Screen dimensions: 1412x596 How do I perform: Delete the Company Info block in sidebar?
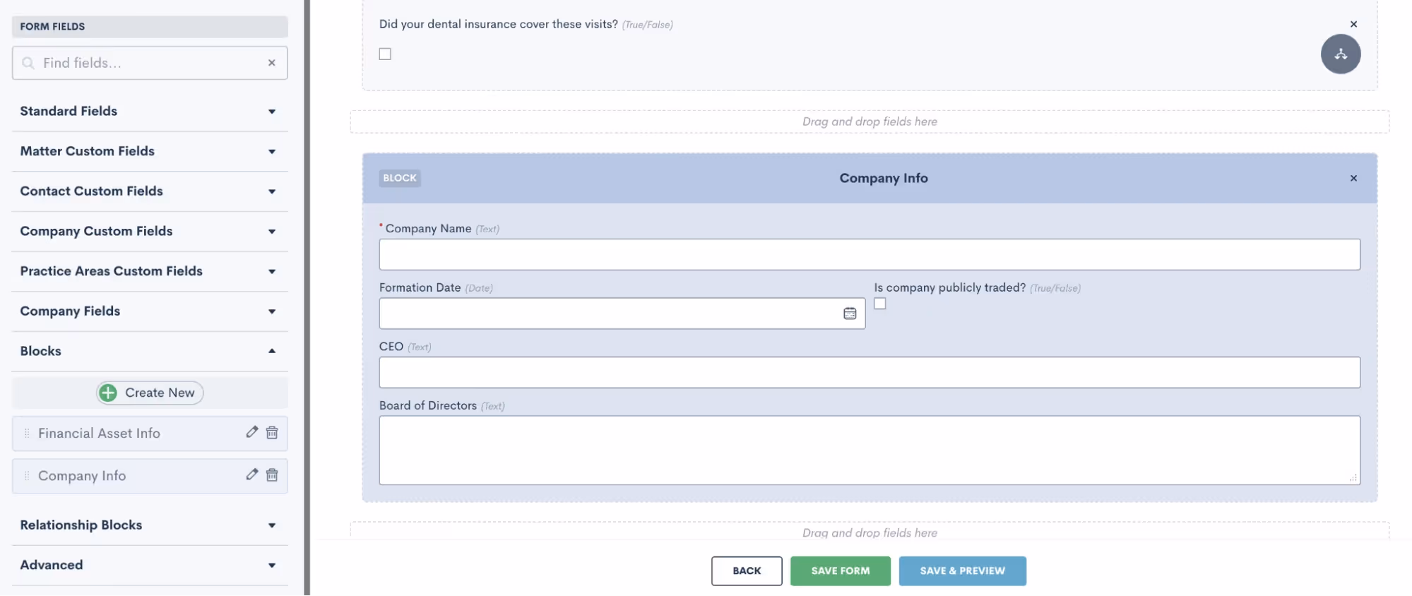point(272,475)
